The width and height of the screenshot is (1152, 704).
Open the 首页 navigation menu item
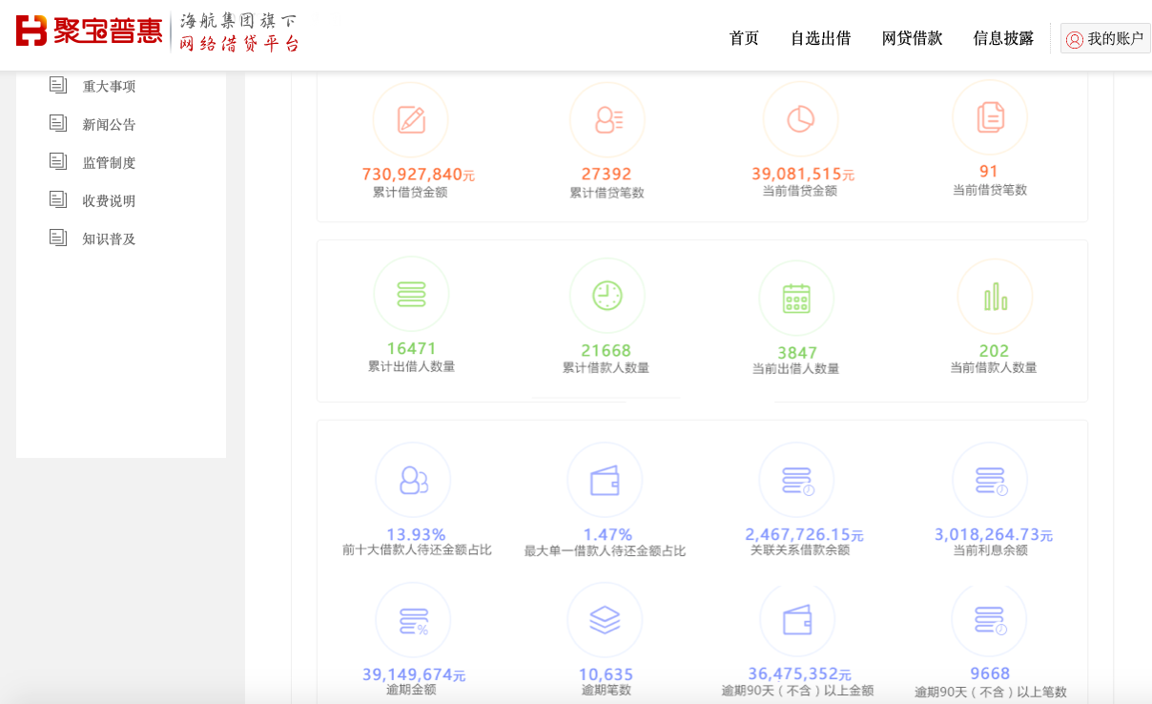744,38
